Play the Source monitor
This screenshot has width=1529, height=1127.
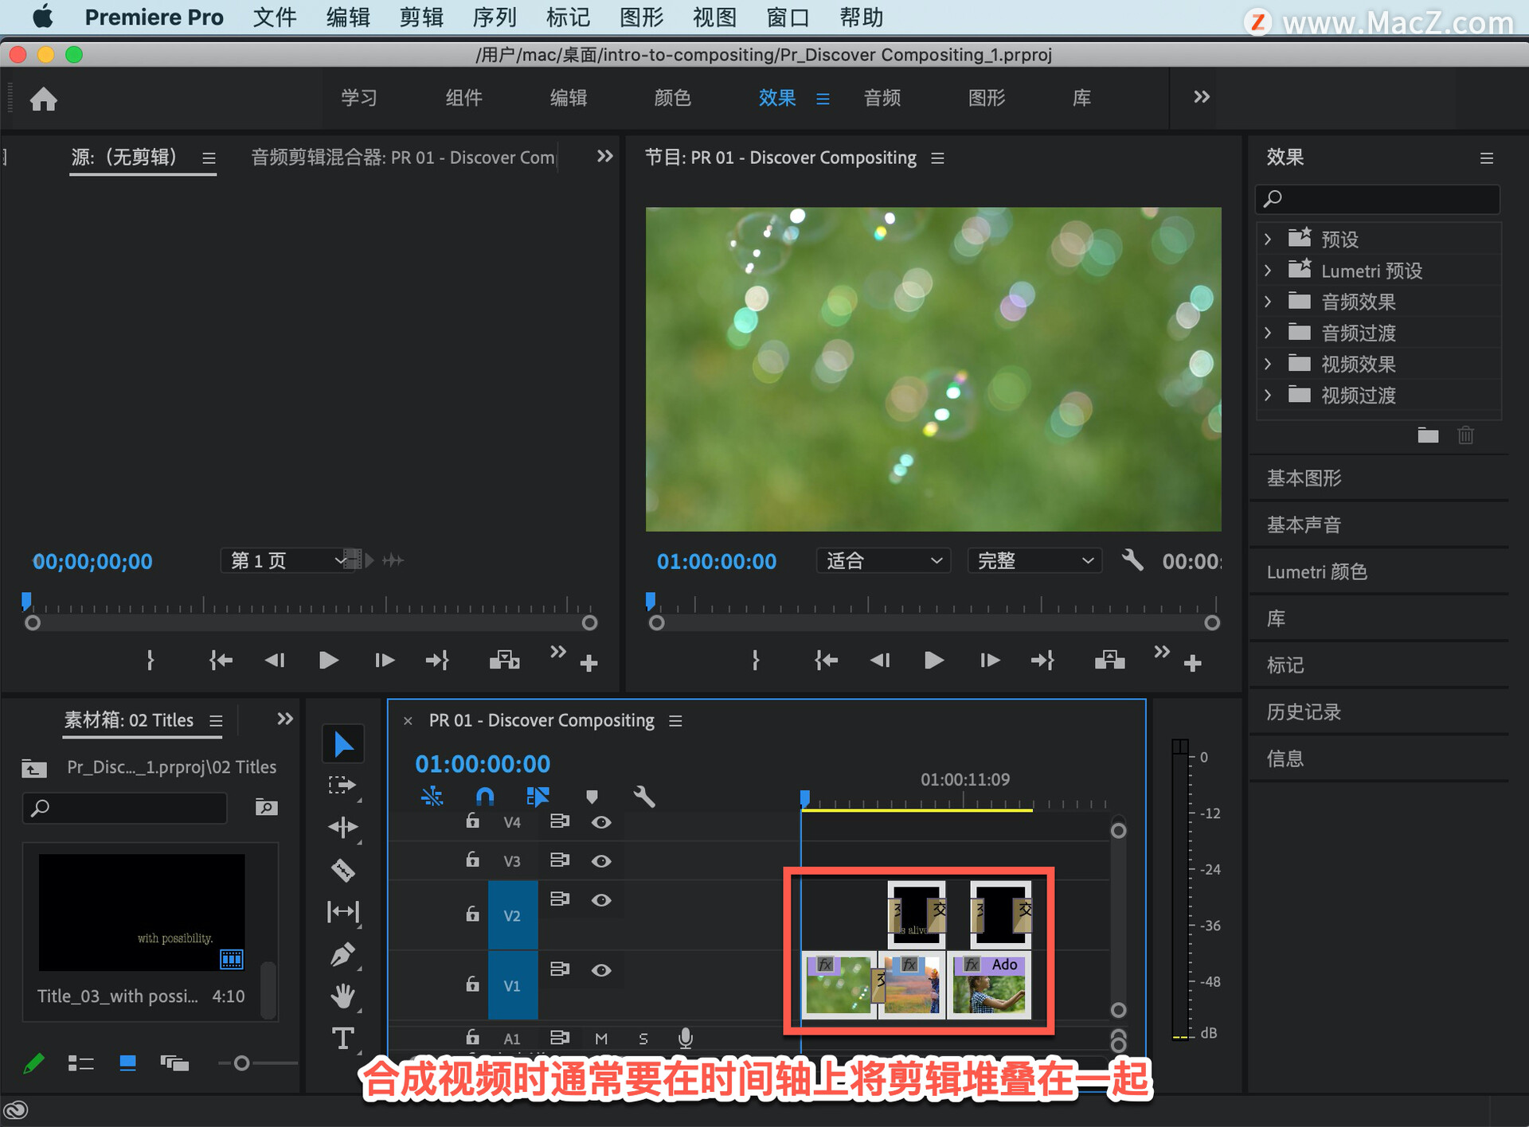pos(328,660)
